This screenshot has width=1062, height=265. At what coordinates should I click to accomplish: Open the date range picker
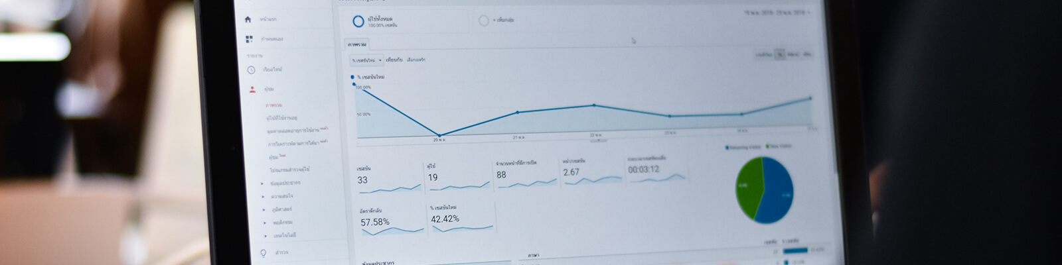(x=775, y=13)
